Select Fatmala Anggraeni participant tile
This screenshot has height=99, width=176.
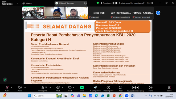coord(143,13)
